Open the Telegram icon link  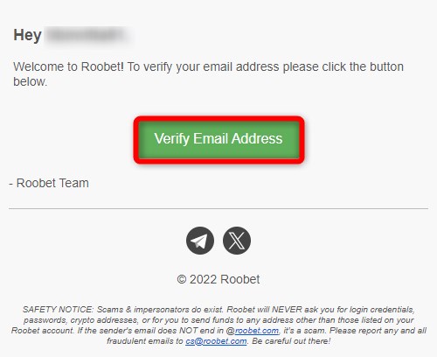click(x=200, y=241)
